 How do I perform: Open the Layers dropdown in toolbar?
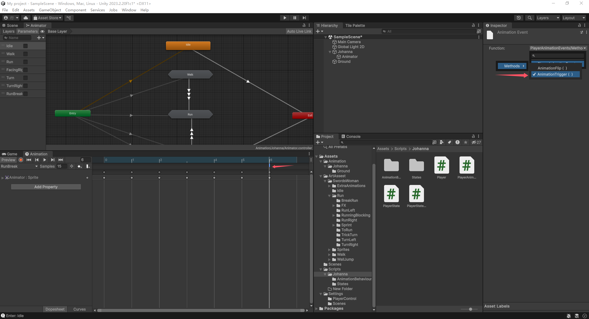pos(548,18)
